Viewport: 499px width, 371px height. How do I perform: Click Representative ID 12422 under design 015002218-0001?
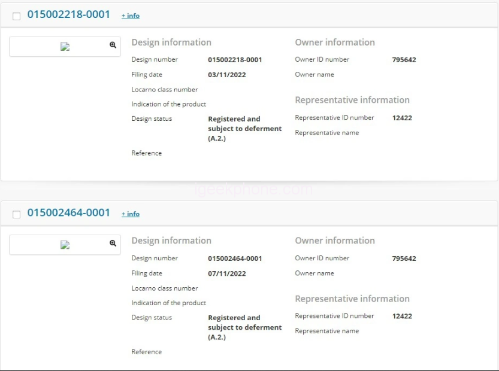point(402,118)
